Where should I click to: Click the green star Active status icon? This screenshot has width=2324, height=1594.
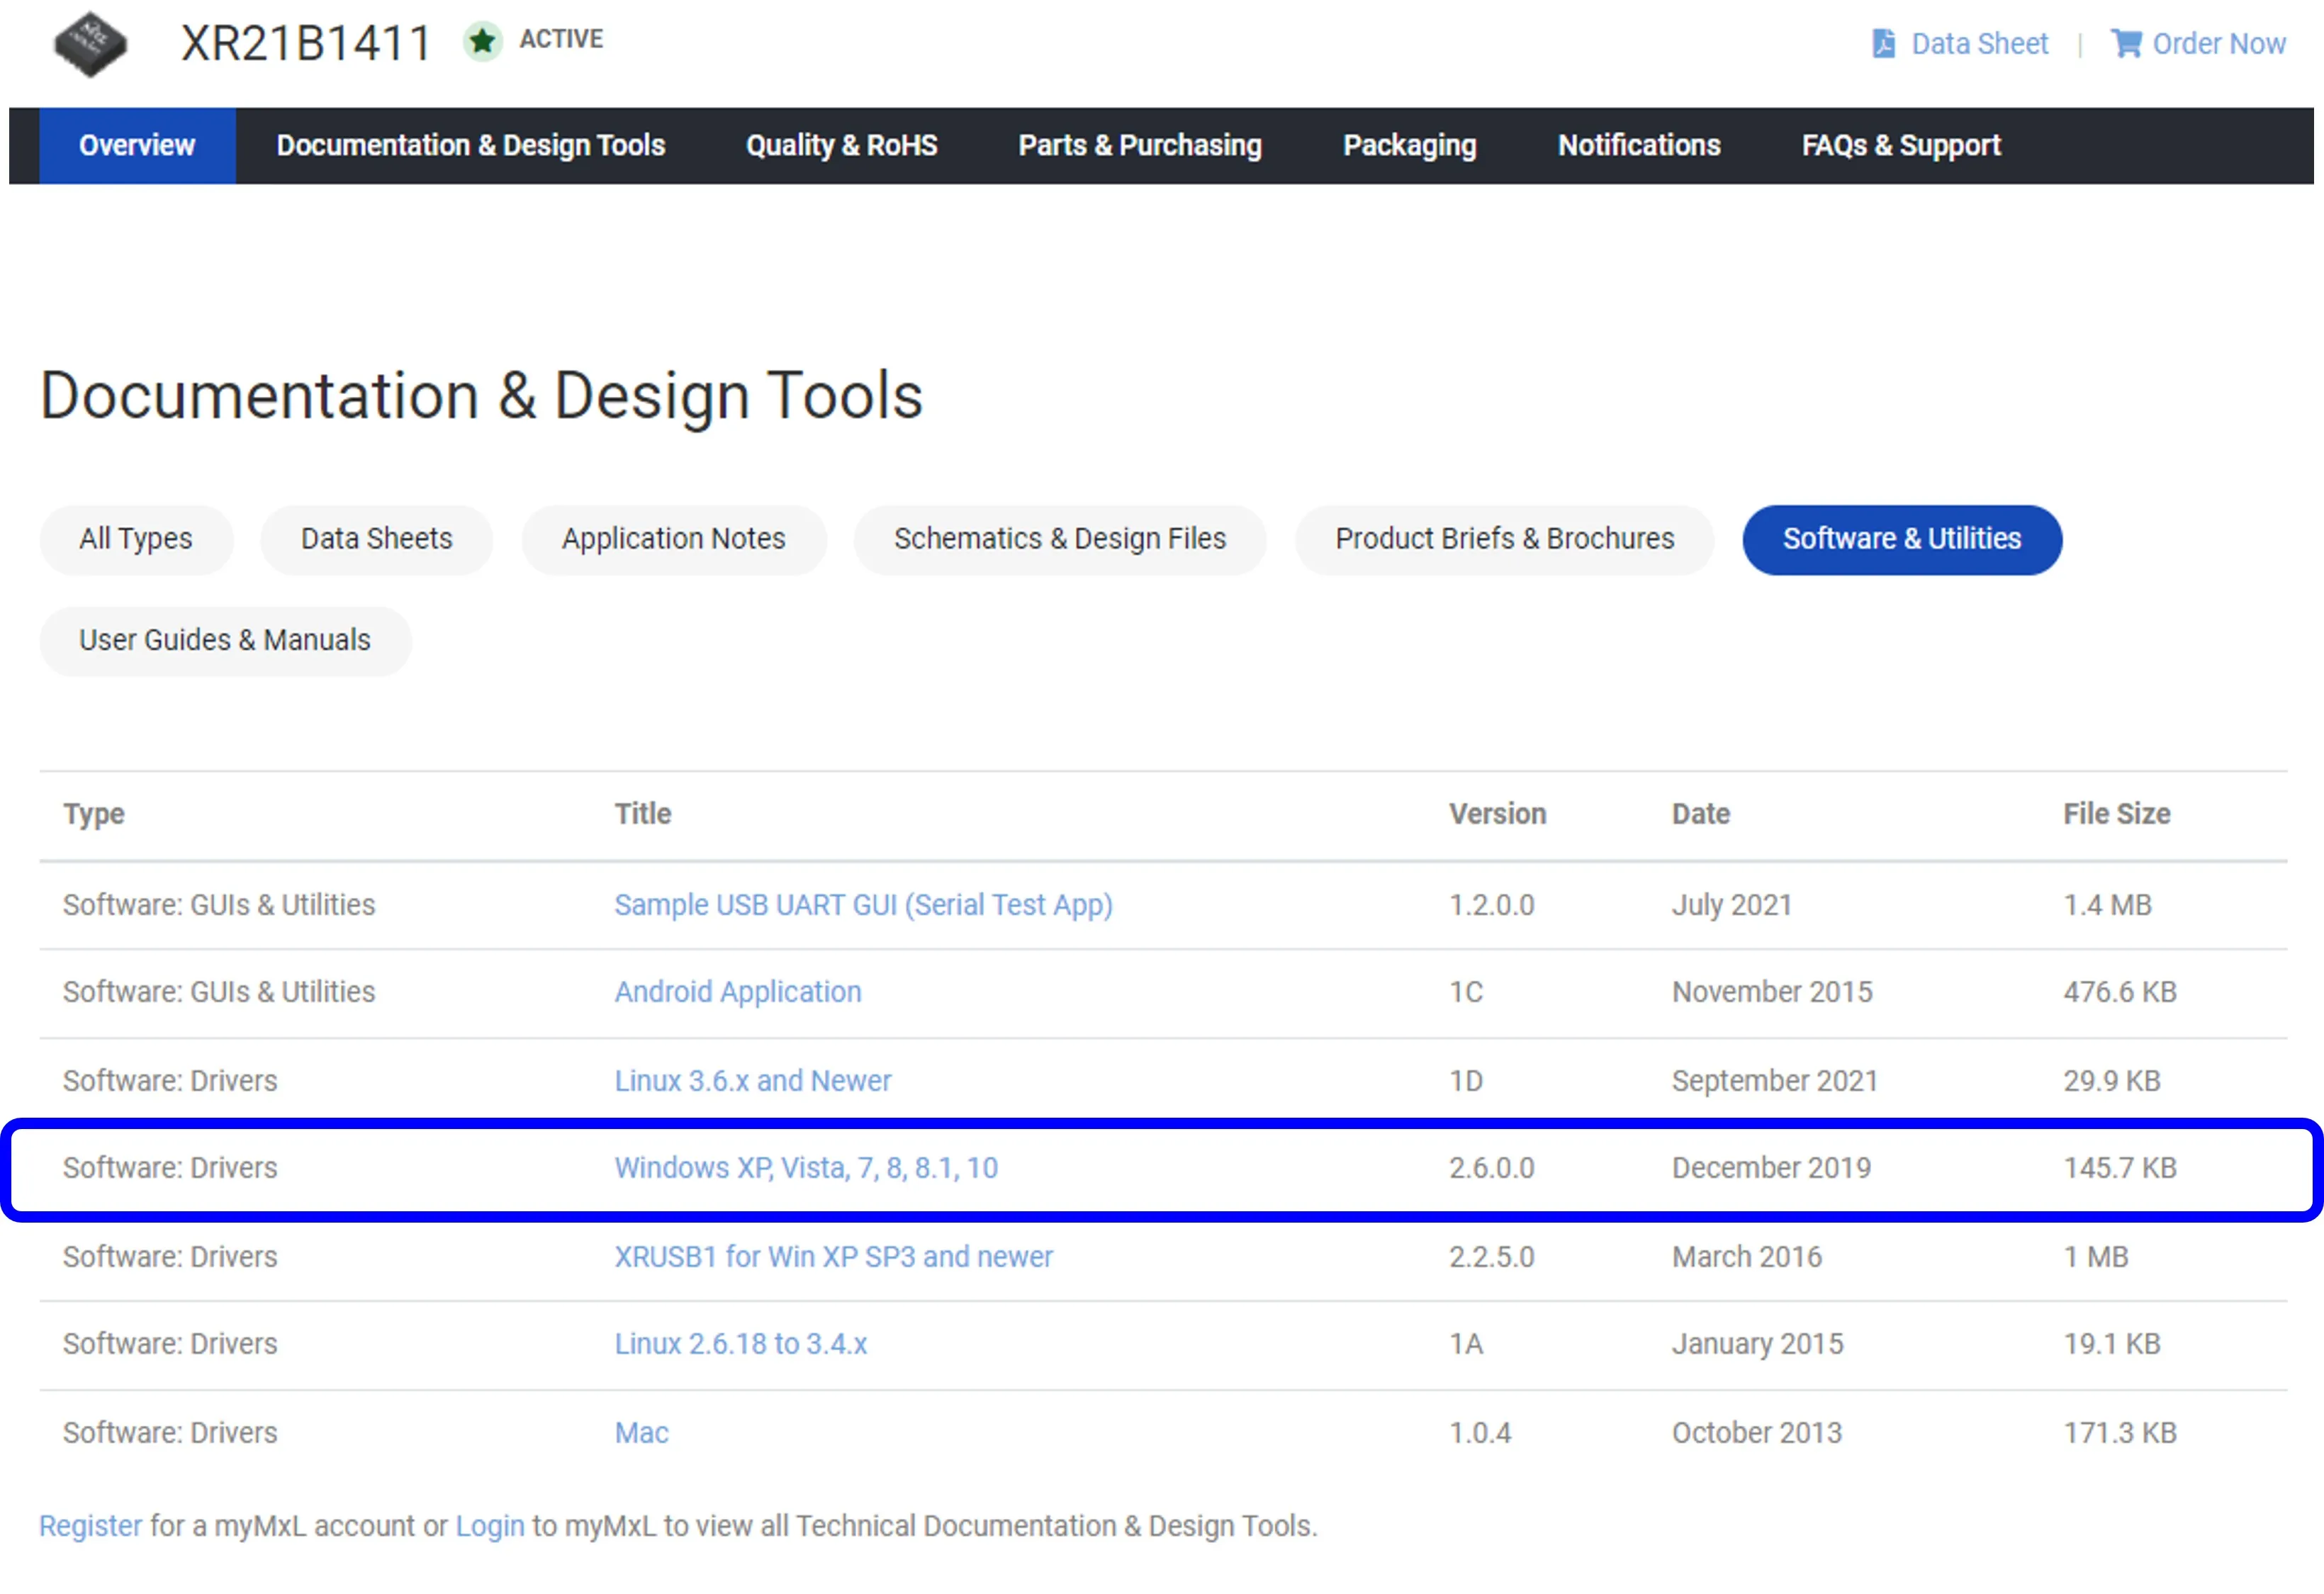(x=482, y=41)
